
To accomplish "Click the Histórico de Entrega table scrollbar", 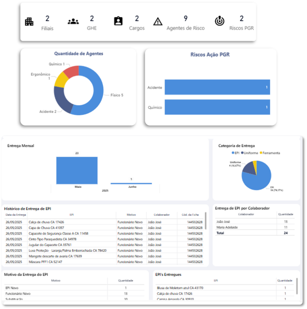I will click(206, 221).
